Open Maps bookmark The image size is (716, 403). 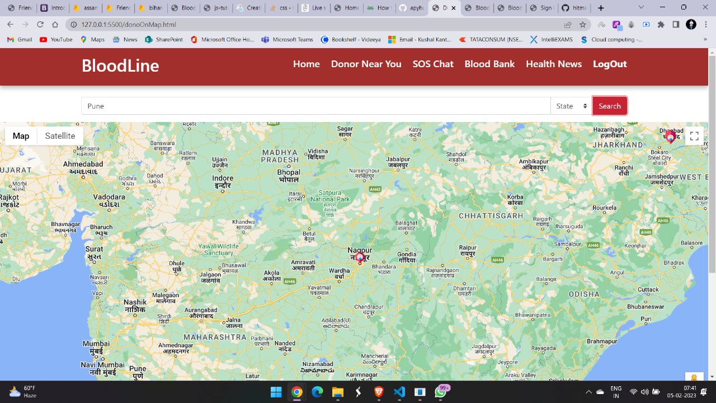tap(92, 40)
